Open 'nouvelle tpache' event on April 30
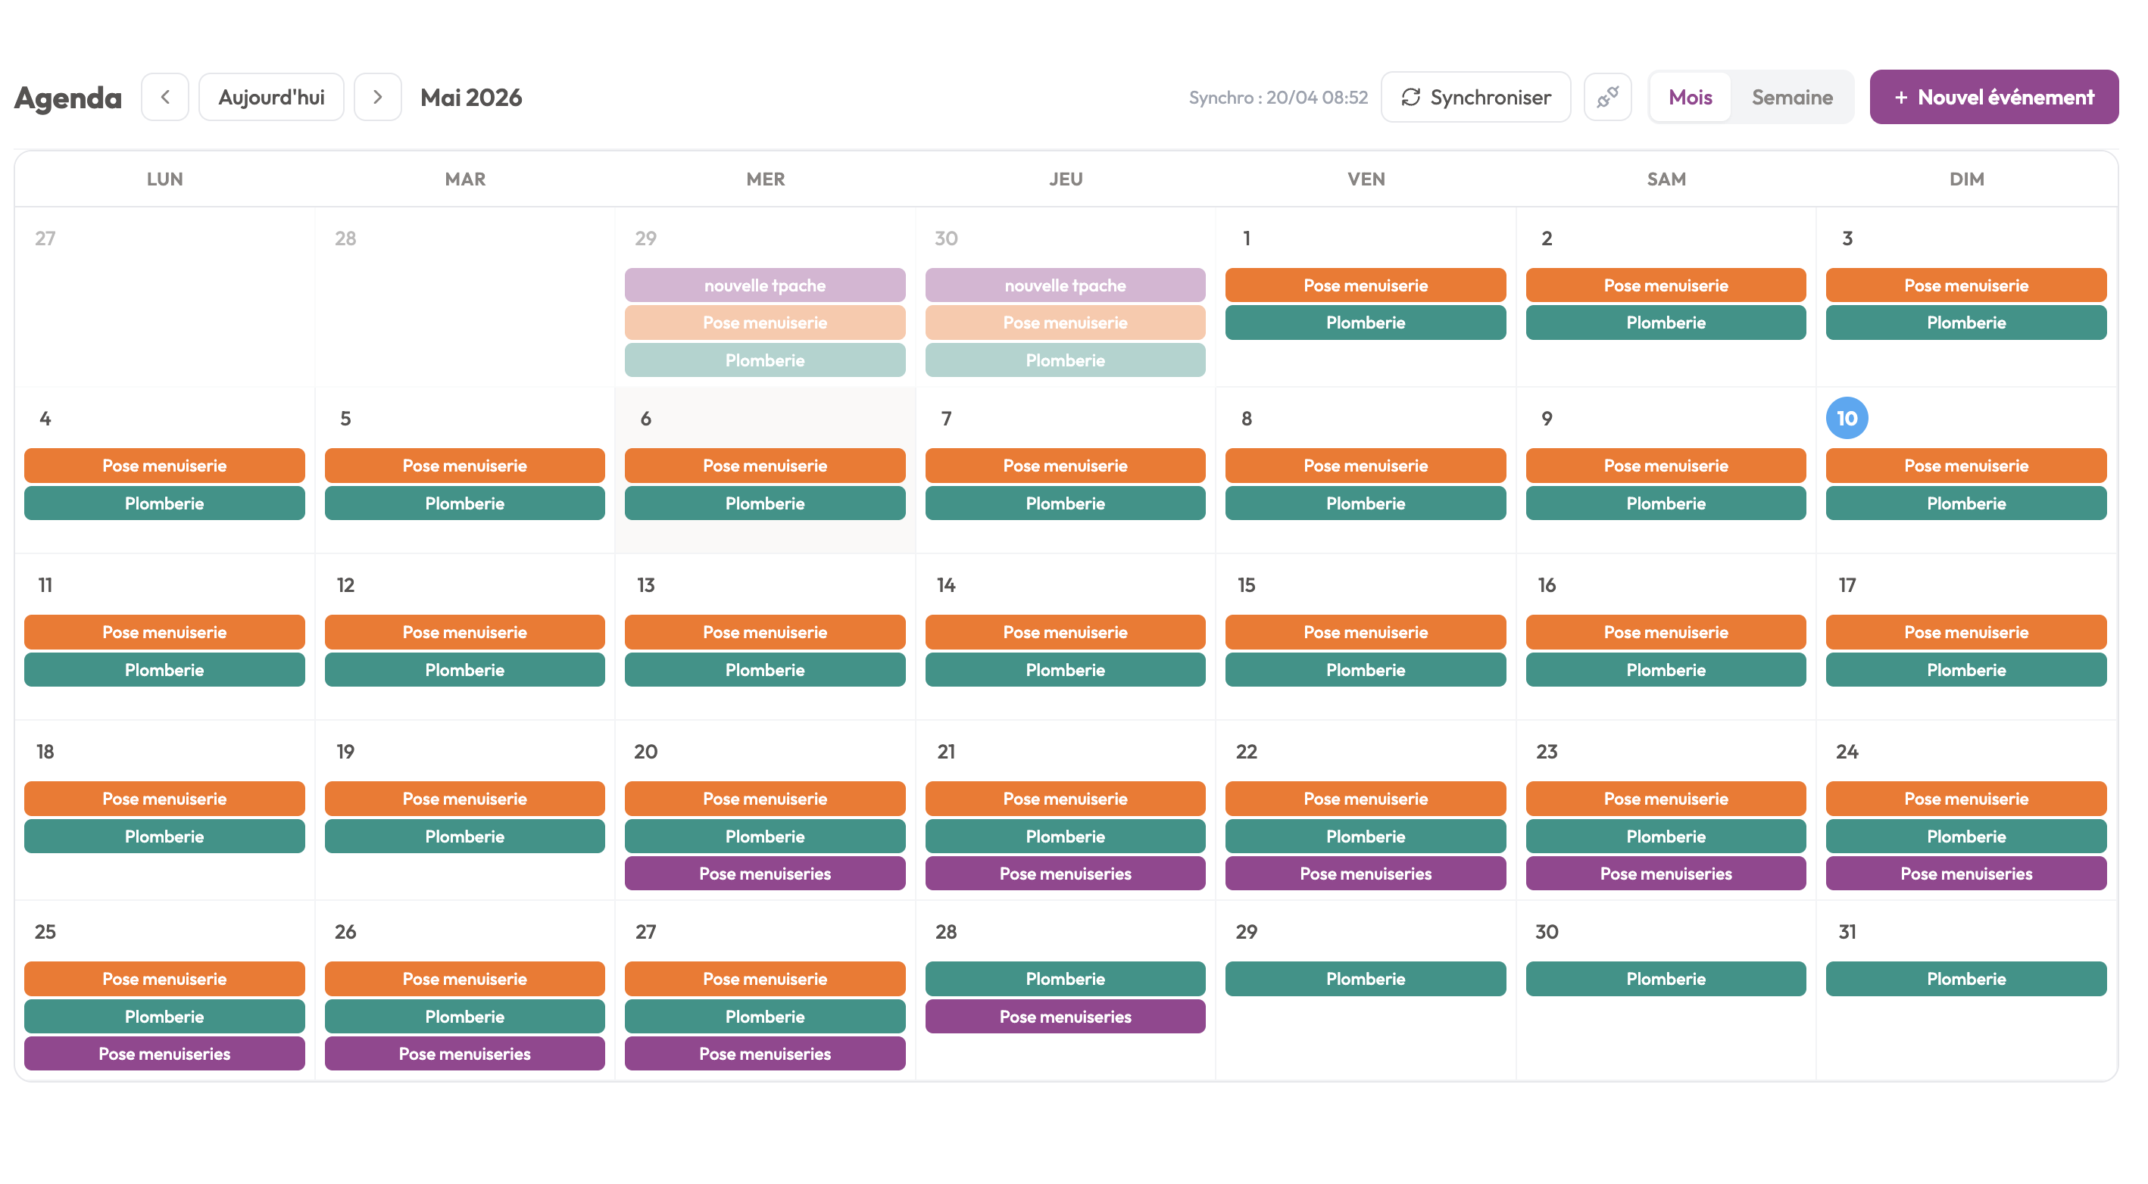The width and height of the screenshot is (2148, 1184). [1065, 285]
